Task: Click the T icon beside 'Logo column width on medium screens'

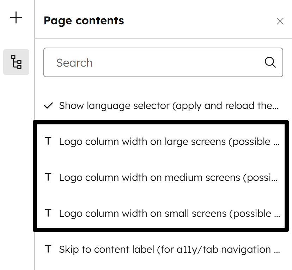Action: click(x=48, y=177)
